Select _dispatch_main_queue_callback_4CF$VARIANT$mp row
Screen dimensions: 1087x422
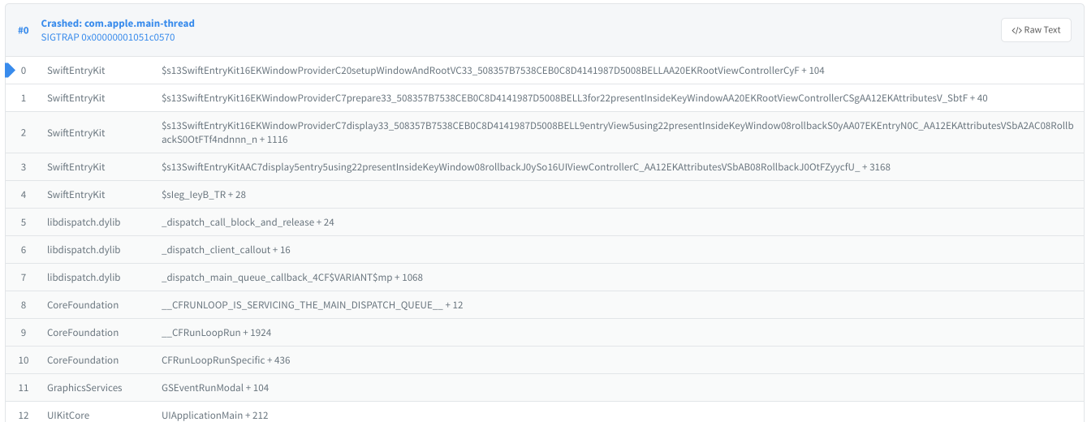coord(543,278)
